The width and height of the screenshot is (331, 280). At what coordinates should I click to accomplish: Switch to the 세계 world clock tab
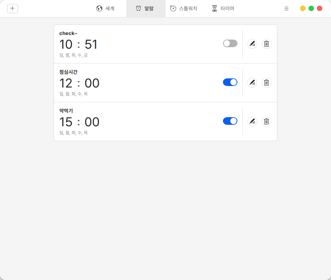click(x=105, y=8)
